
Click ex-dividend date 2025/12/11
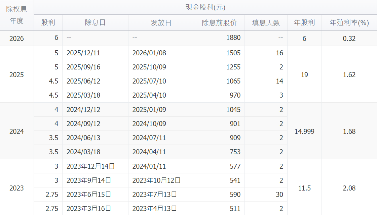[83, 53]
